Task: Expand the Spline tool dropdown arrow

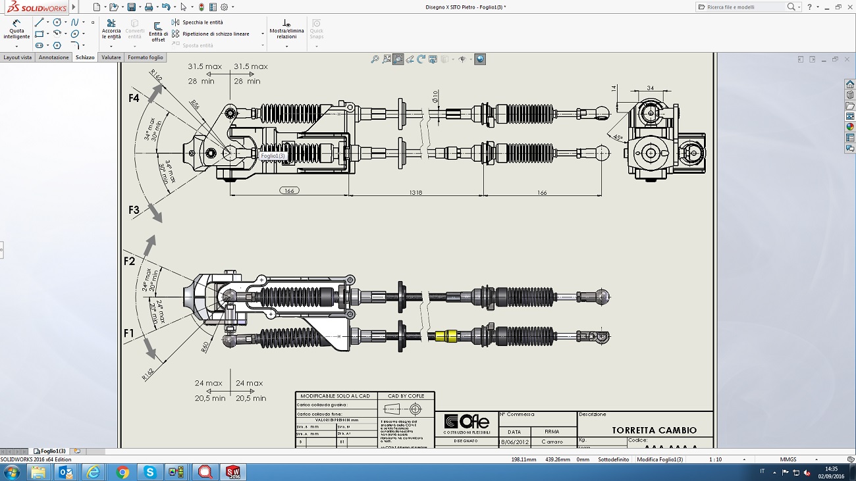Action: (84, 22)
